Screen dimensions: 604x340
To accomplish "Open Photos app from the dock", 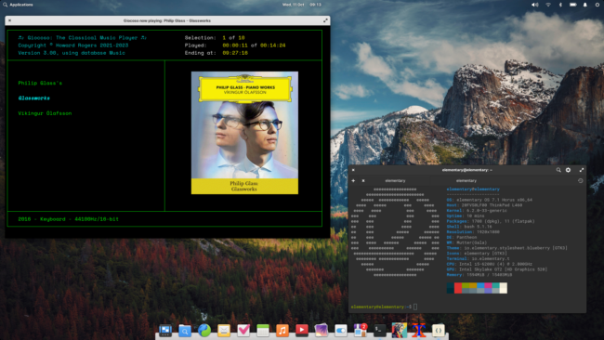I will point(322,331).
